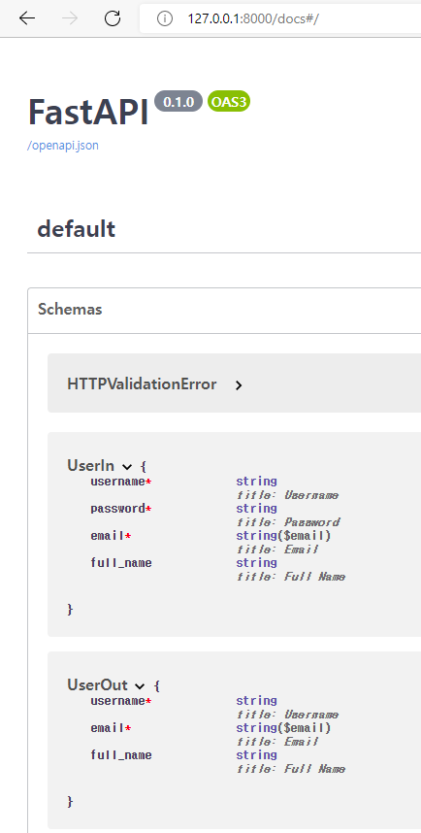Viewport: 421px width, 833px height.
Task: Click the 'title: Password' description
Action: click(288, 522)
